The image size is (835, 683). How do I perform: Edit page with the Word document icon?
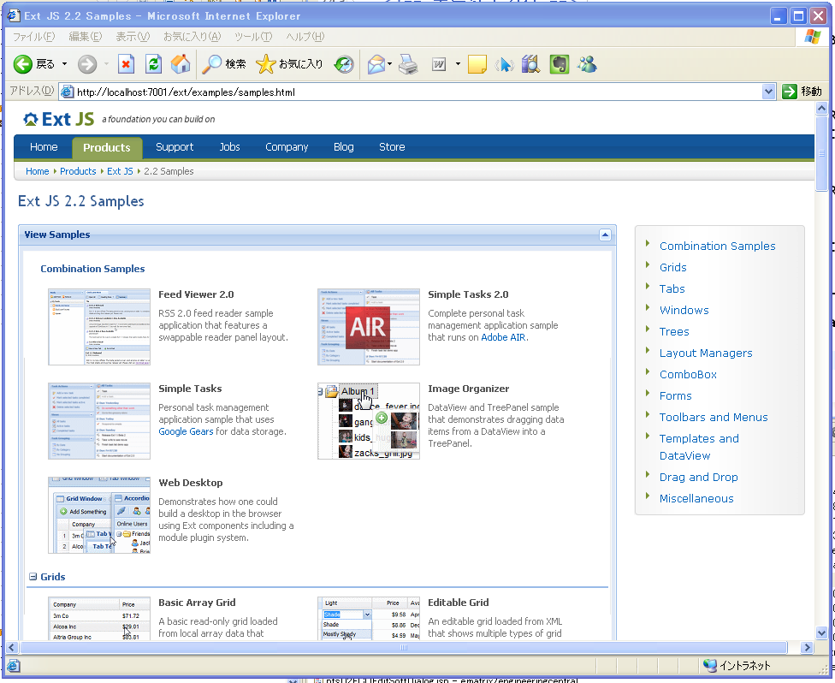tap(439, 64)
